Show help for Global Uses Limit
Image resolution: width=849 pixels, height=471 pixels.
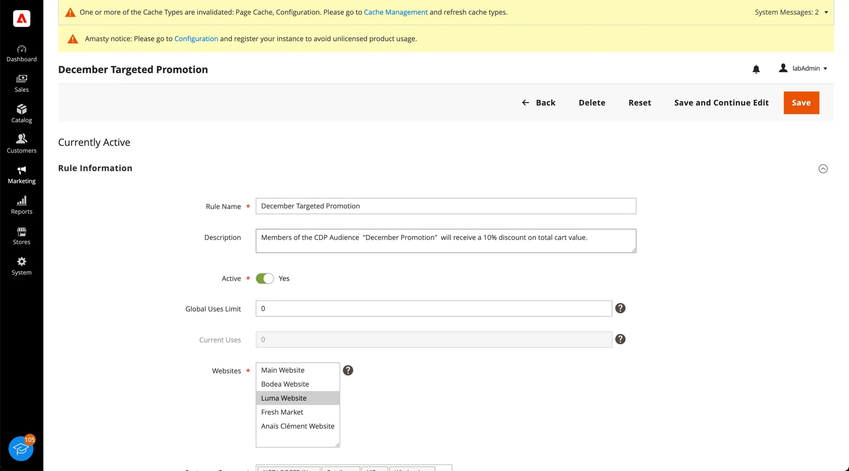[621, 308]
